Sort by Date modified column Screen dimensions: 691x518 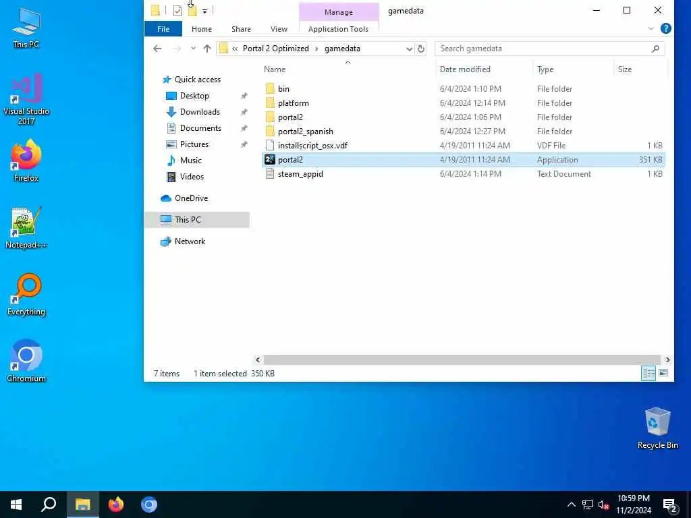465,69
